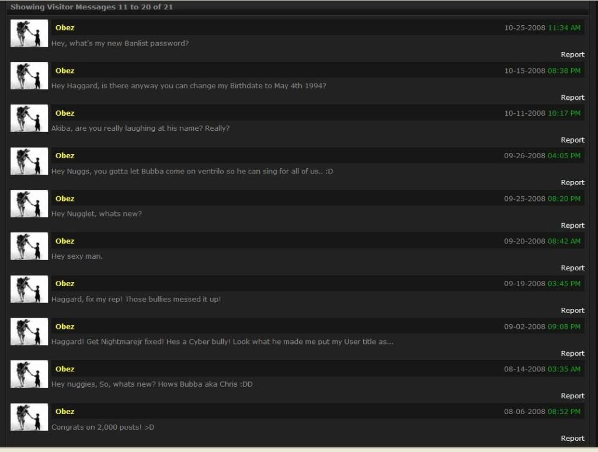The height and width of the screenshot is (452, 598).
Task: Select avatar beside the ventrilo message
Action: 29,161
